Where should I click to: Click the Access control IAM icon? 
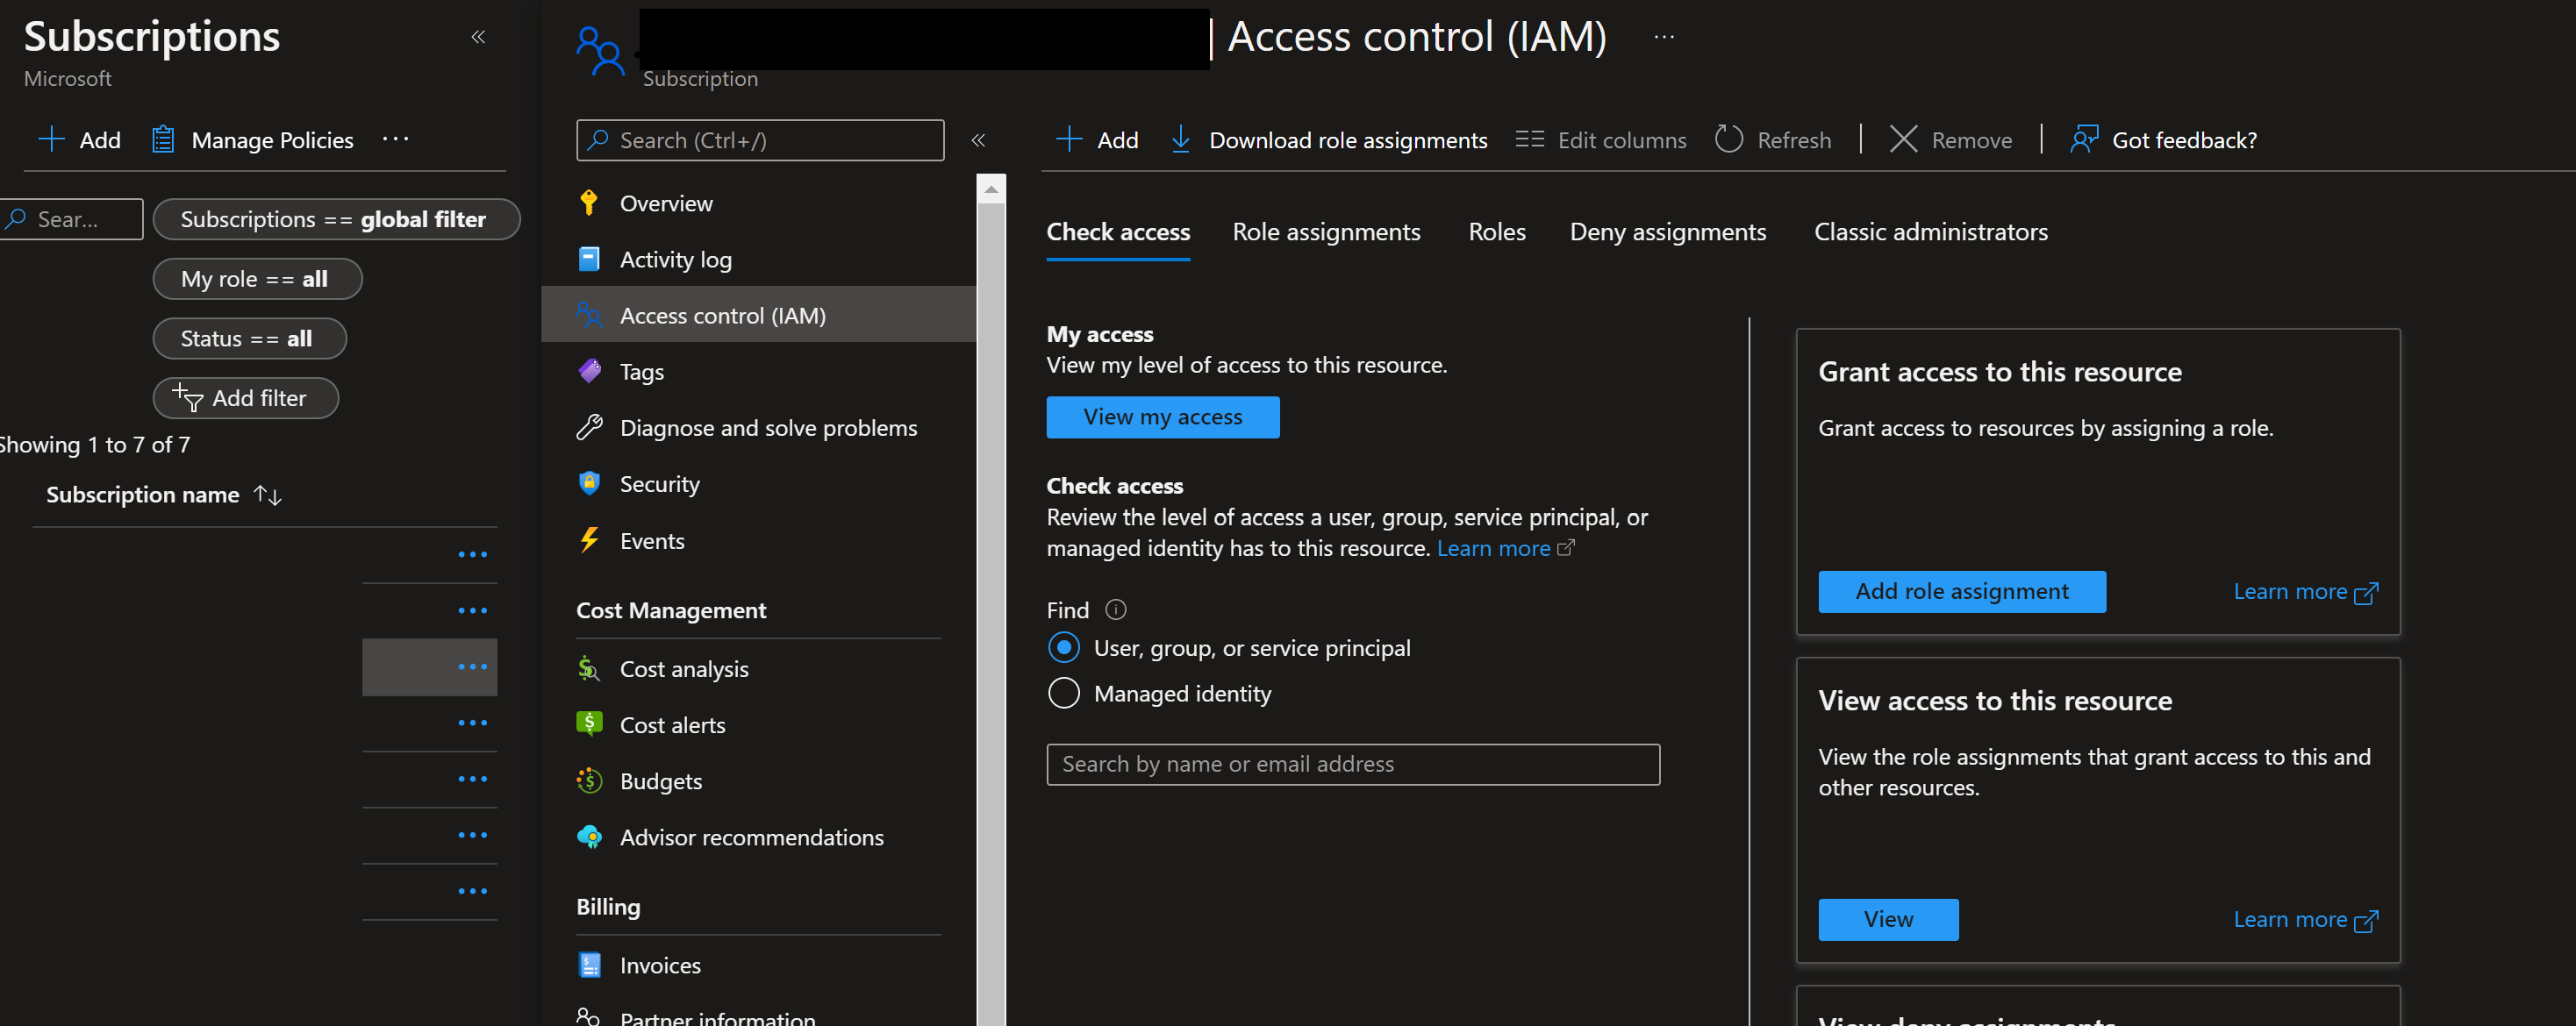pos(588,314)
